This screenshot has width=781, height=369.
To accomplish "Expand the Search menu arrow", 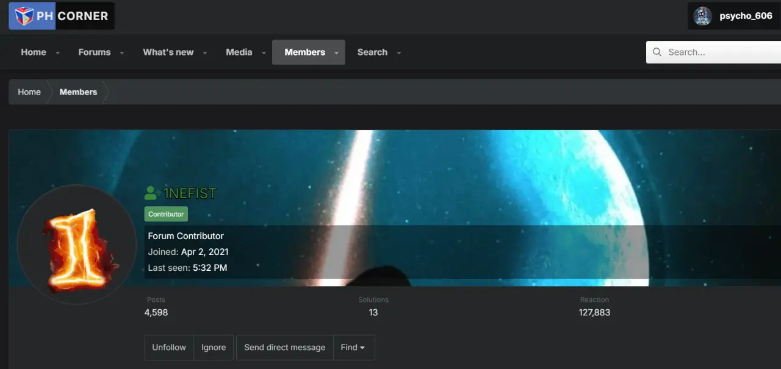I will pos(398,53).
